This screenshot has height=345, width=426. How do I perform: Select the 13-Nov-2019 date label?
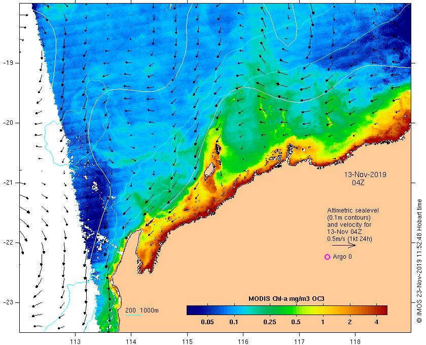(x=365, y=175)
